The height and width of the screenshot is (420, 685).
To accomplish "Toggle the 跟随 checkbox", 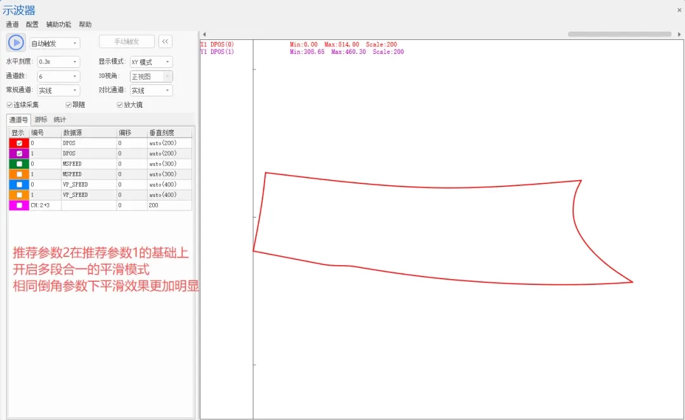I will [68, 105].
